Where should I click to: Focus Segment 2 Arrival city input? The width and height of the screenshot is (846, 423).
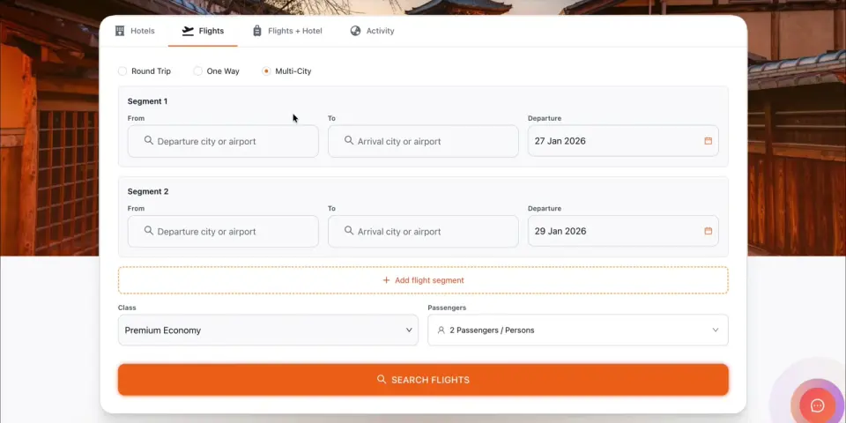(x=423, y=232)
